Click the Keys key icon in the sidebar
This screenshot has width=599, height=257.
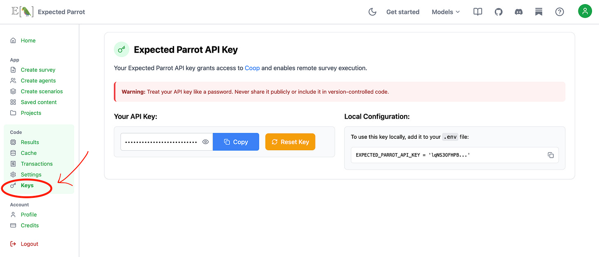pyautogui.click(x=13, y=185)
